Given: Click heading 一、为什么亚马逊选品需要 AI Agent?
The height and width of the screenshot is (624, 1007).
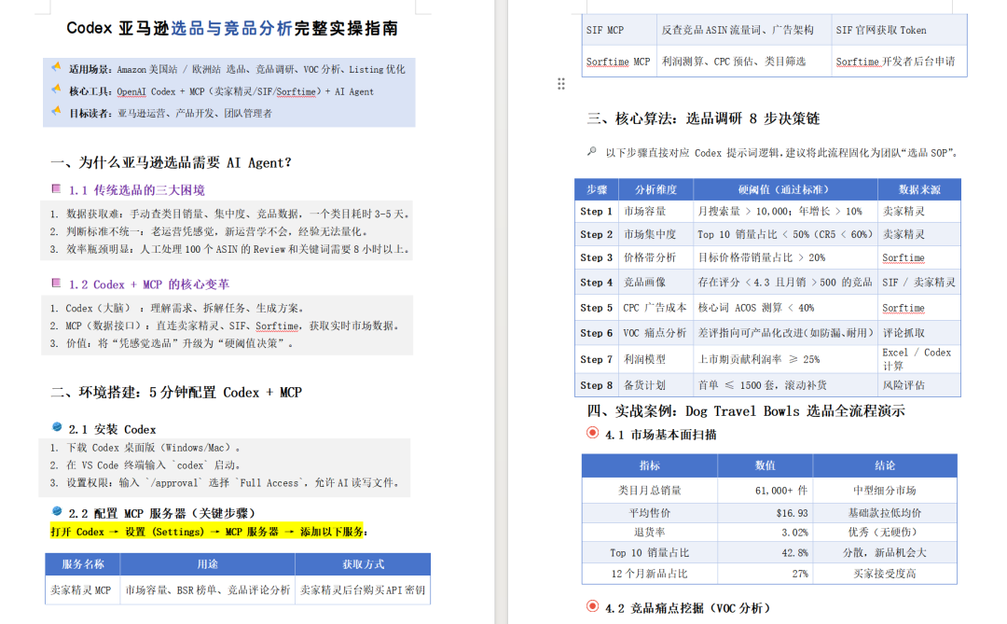Looking at the screenshot, I should click(171, 162).
